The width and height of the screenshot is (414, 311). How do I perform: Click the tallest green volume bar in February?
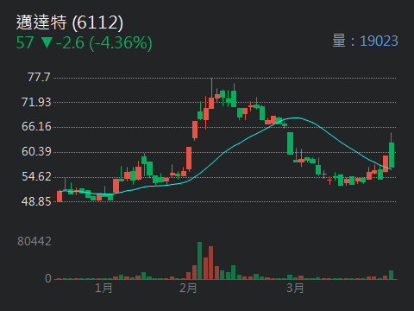[x=199, y=261]
